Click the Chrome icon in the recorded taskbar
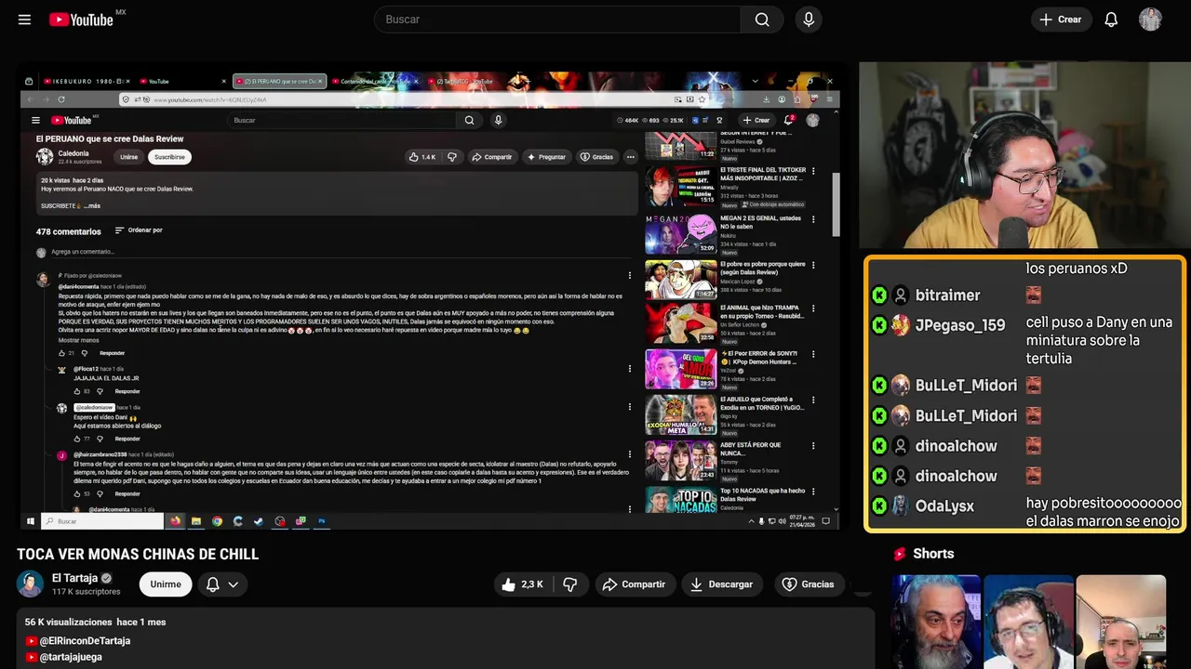 coord(217,521)
